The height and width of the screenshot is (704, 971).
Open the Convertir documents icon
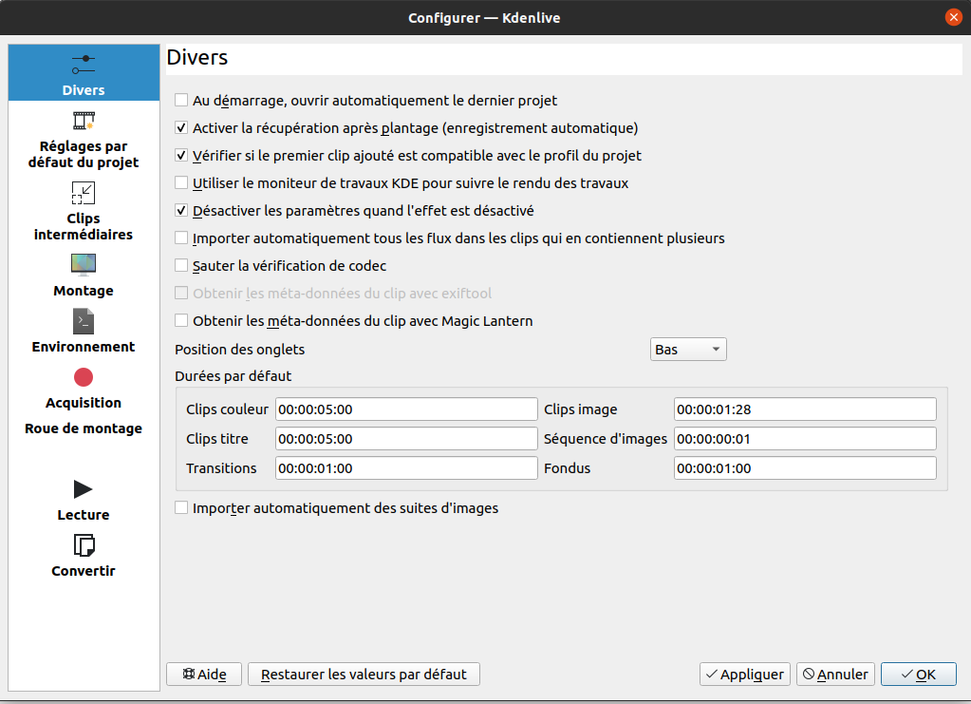pyautogui.click(x=84, y=545)
